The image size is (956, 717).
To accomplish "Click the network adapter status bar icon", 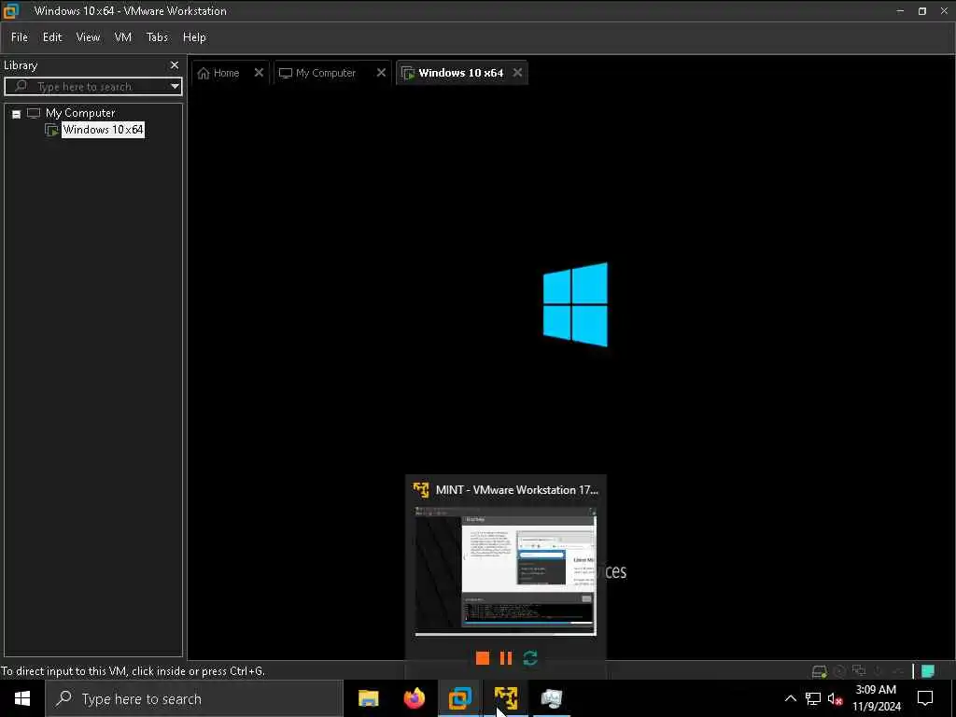I will [x=859, y=670].
